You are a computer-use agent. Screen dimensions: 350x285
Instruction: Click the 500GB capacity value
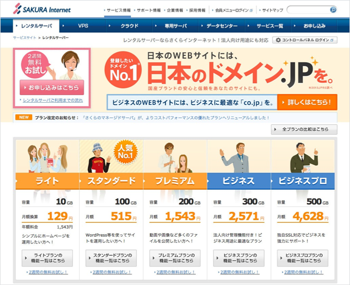click(x=318, y=202)
